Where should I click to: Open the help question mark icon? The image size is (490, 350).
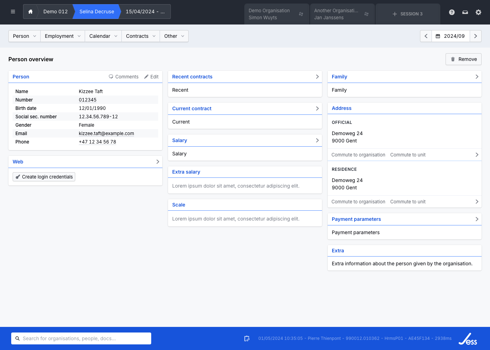[x=452, y=12]
